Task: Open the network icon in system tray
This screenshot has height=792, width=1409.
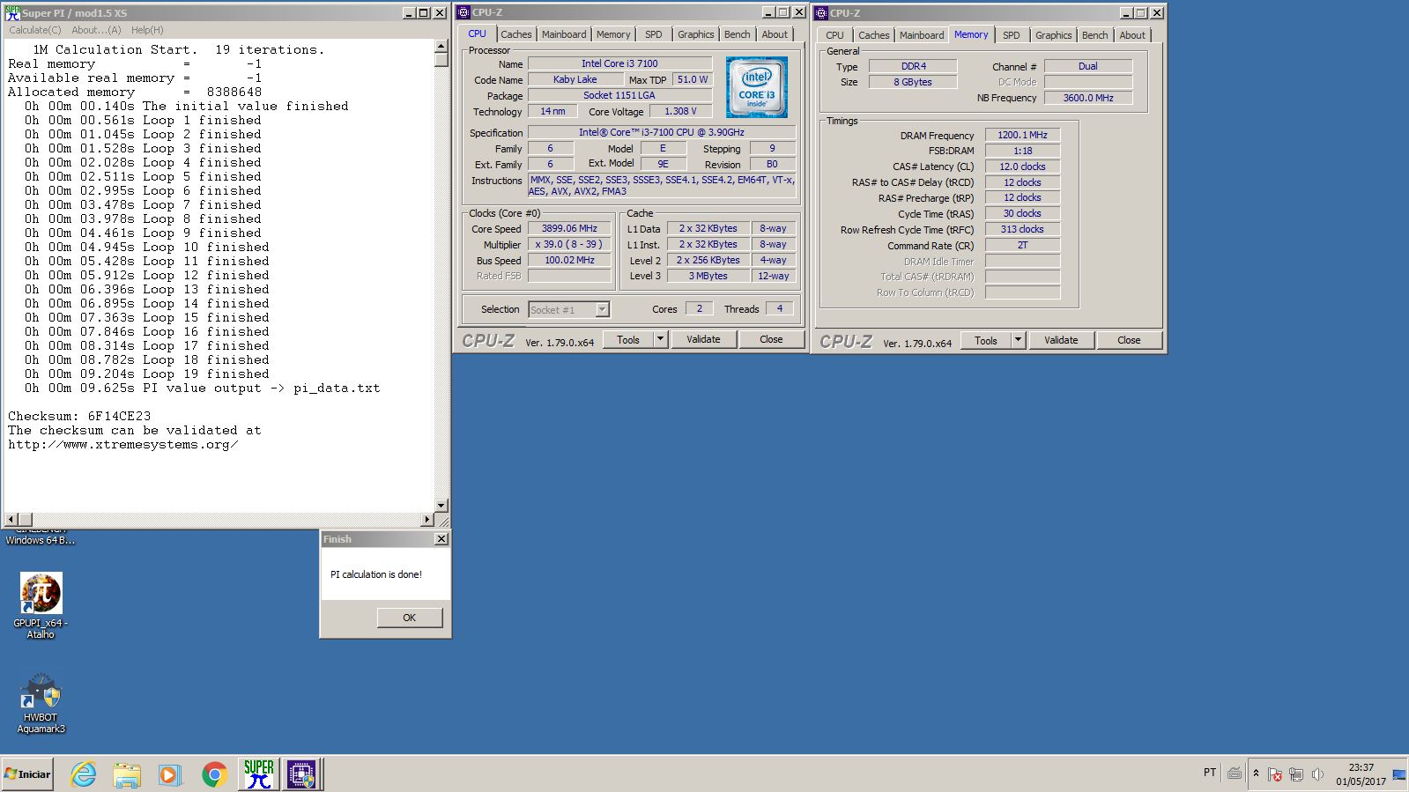Action: click(x=1295, y=774)
